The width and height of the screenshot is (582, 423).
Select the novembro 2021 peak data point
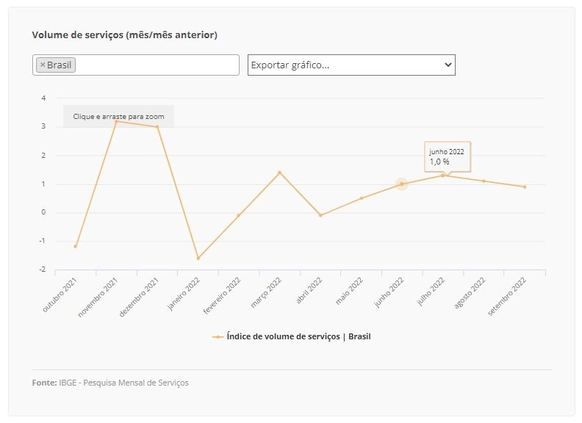point(116,121)
